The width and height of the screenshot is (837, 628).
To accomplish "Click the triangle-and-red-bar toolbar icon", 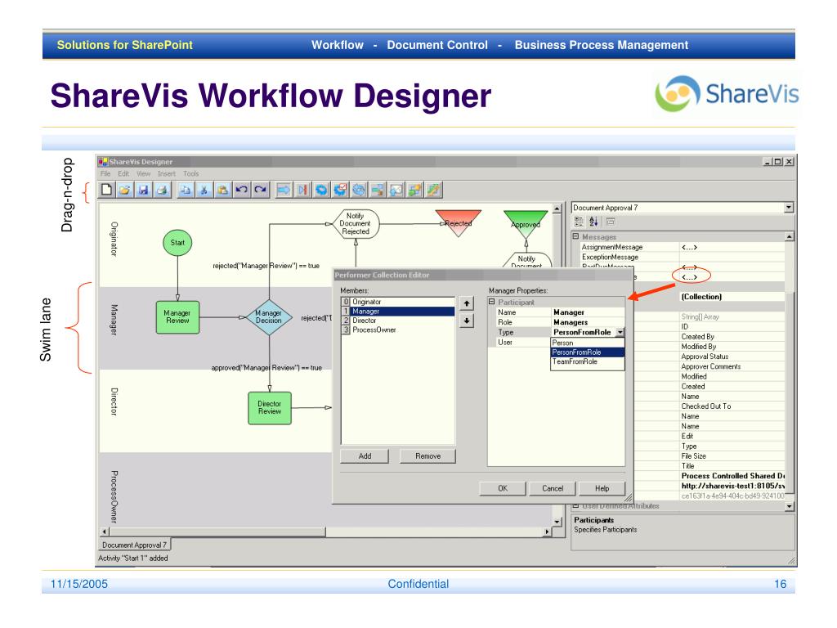I will click(x=302, y=190).
